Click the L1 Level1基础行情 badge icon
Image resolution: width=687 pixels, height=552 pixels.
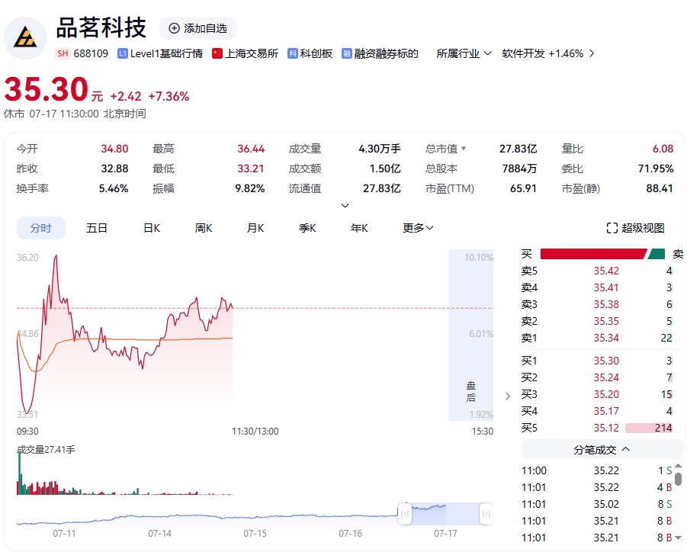pyautogui.click(x=123, y=53)
